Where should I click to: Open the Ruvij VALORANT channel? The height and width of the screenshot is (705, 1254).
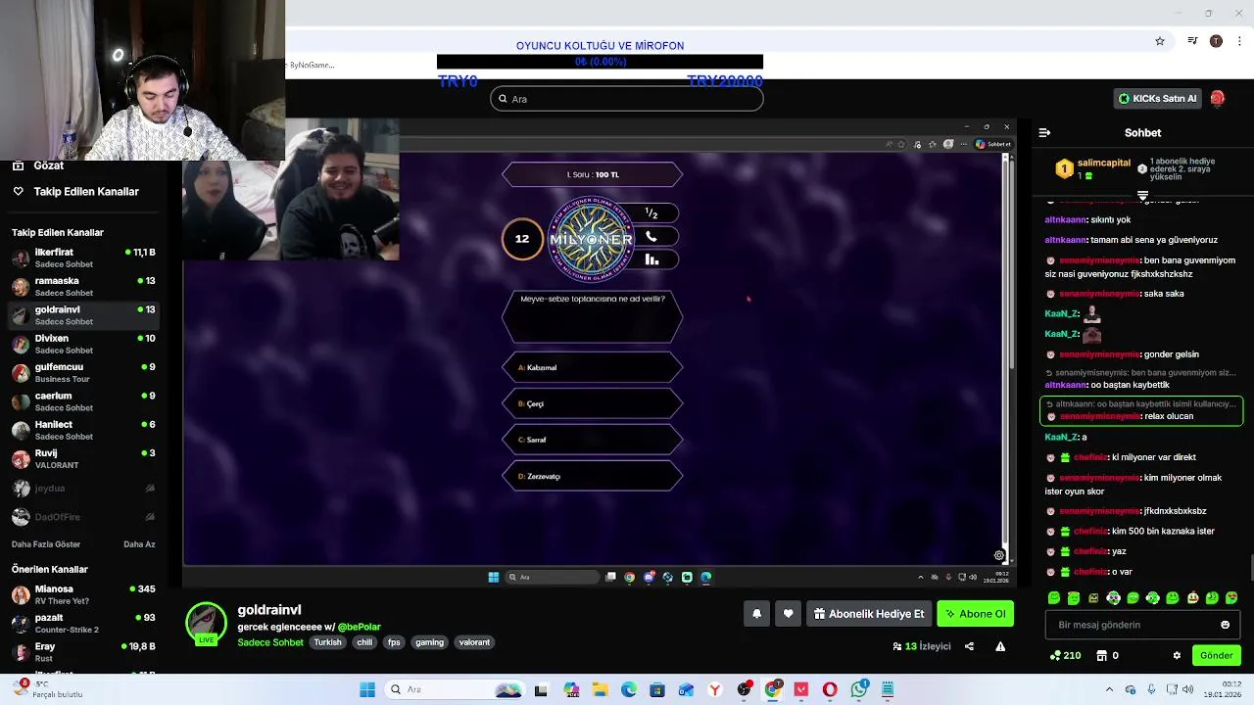[83, 458]
